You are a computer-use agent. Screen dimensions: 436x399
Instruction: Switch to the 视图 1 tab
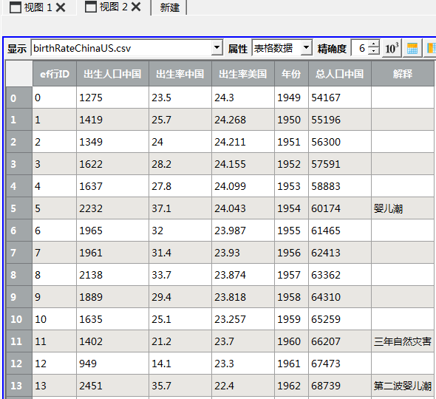(x=38, y=7)
